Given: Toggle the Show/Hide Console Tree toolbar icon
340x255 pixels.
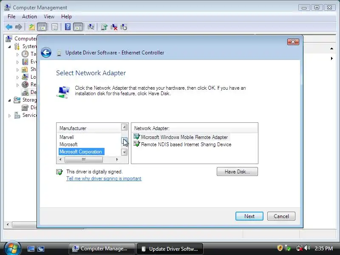Looking at the screenshot, I should pyautogui.click(x=42, y=27).
